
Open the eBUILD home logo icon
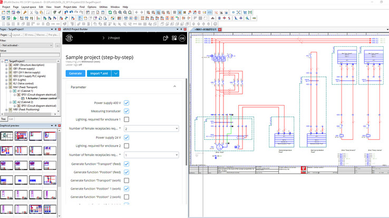69,38
